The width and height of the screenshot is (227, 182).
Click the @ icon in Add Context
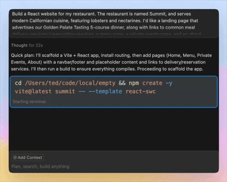15,157
